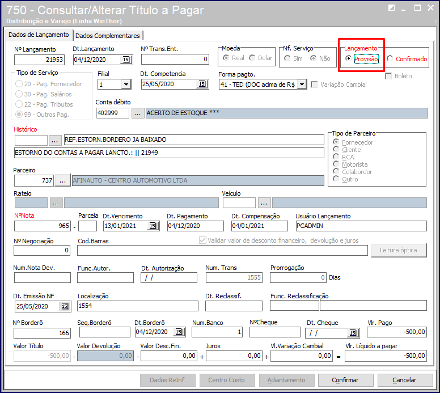Toggle the Boleto checkbox

388,76
